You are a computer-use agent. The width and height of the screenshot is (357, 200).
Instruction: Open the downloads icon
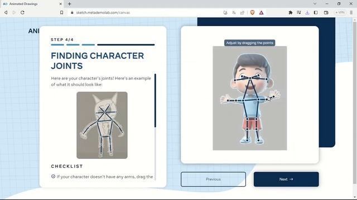pos(307,12)
